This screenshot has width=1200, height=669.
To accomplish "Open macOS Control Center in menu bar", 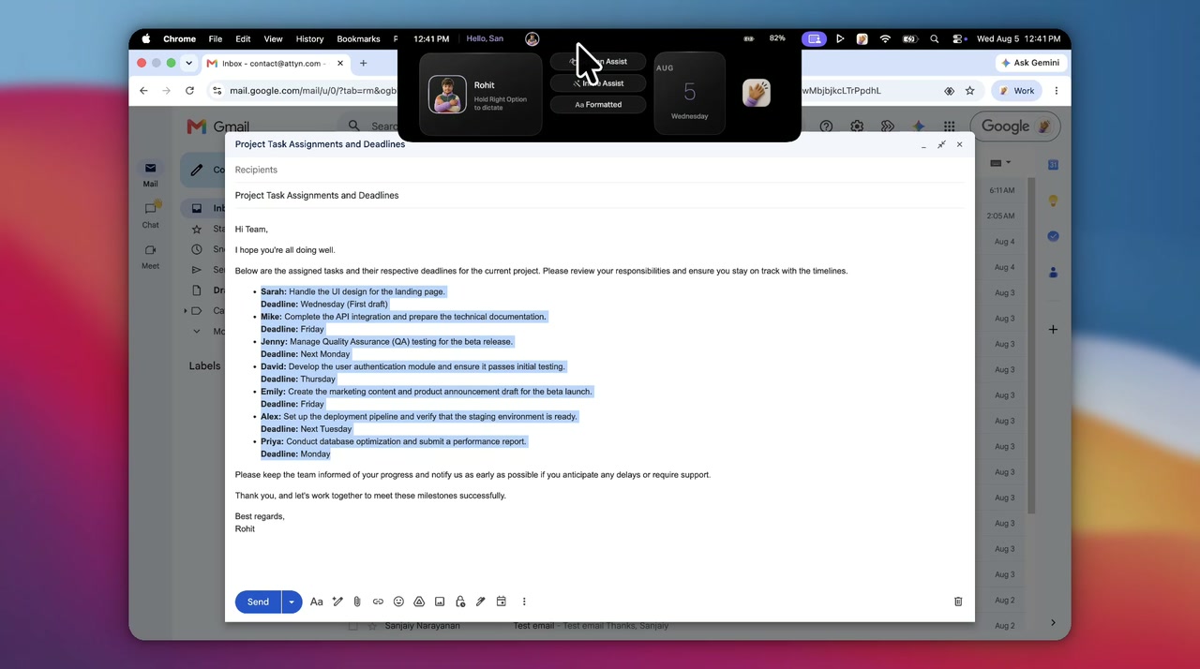I will [x=958, y=38].
